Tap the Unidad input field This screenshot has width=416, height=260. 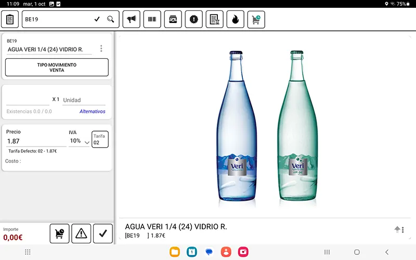point(84,100)
